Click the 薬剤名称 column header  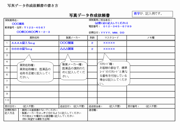(34, 37)
